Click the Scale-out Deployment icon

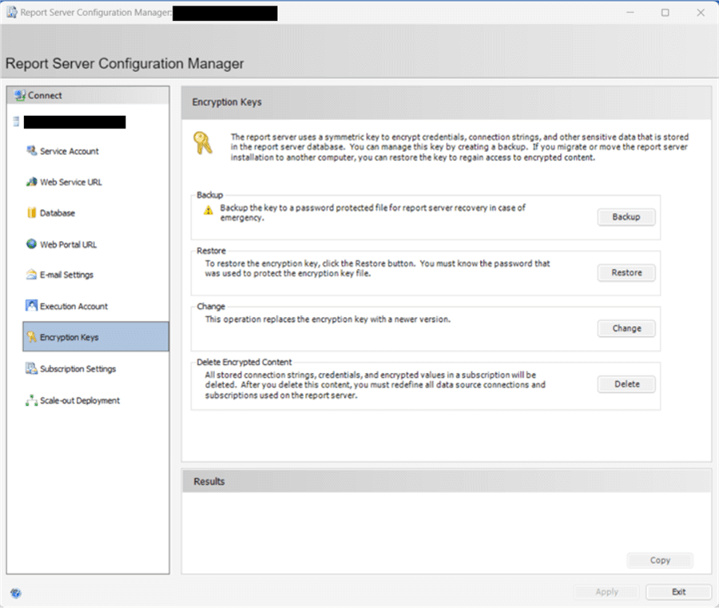(32, 400)
